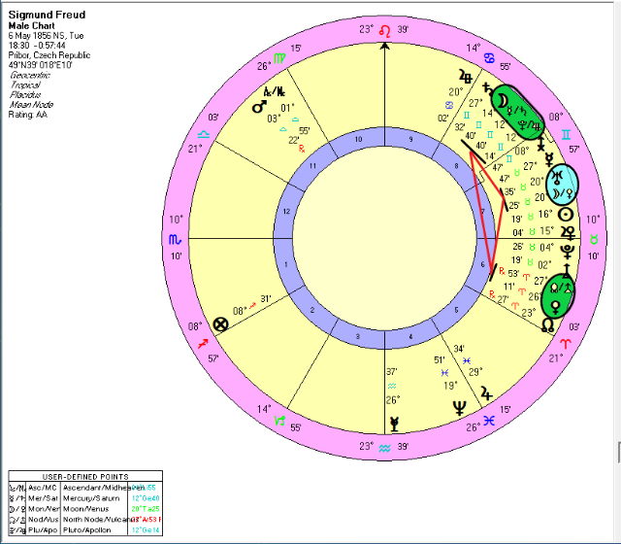Click the "Rating: AA" text

28,115
